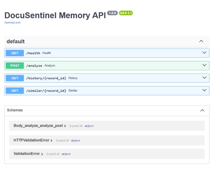The height and width of the screenshot is (187, 211).
Task: Click the Health summary label
Action: [47, 53]
